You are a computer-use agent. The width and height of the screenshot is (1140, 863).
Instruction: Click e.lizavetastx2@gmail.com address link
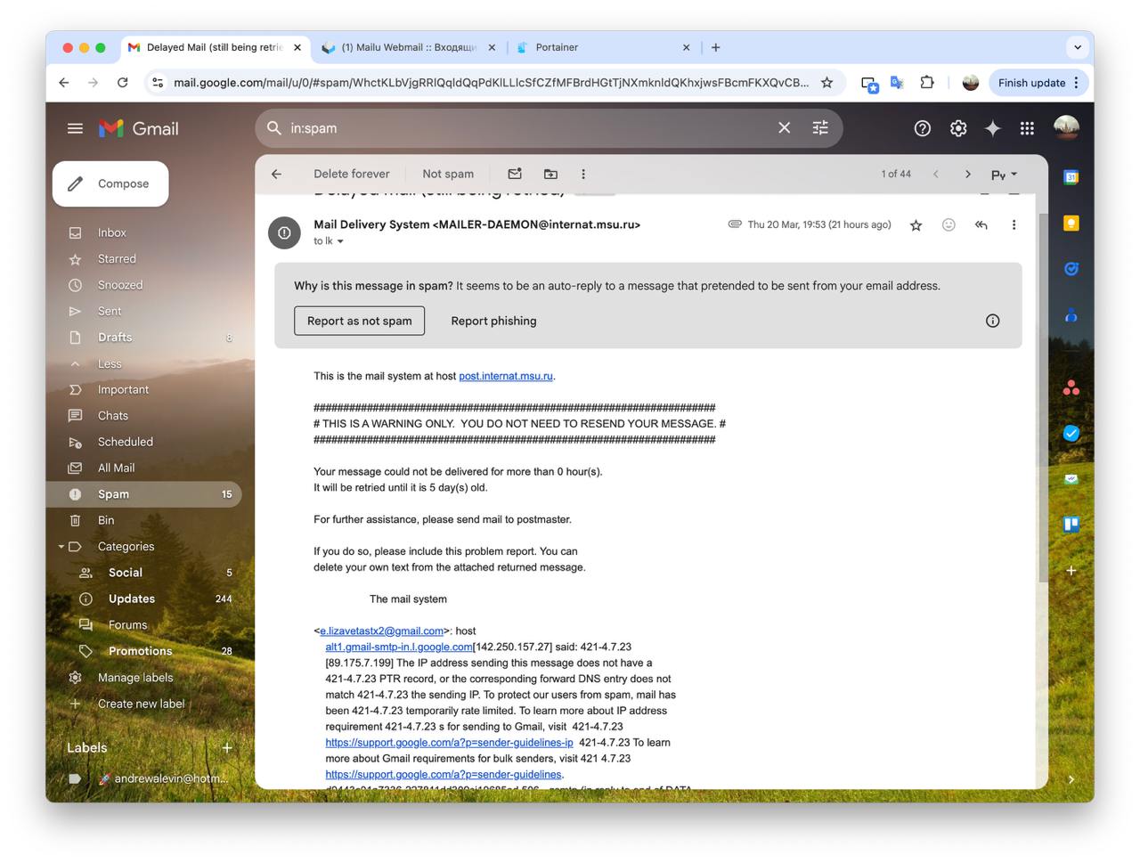click(381, 631)
